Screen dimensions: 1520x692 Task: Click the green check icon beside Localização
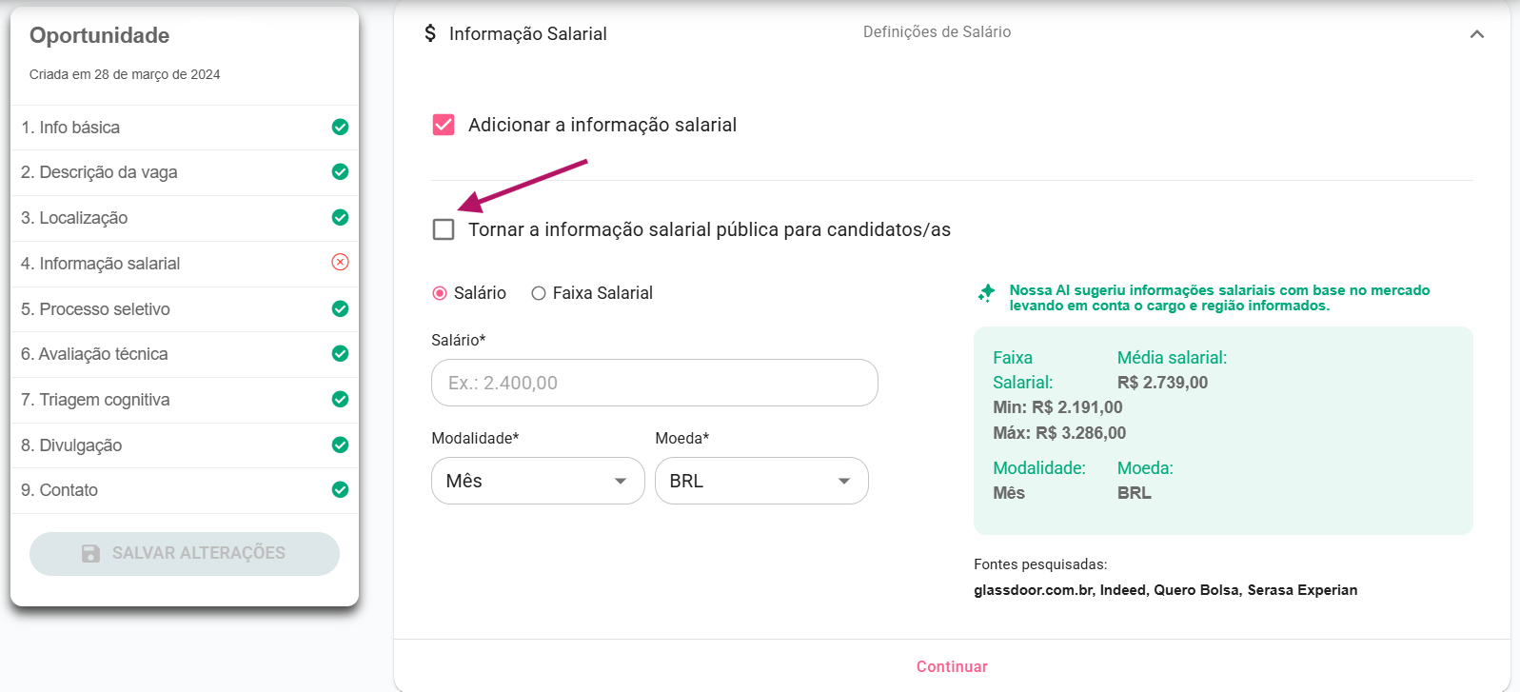(340, 217)
